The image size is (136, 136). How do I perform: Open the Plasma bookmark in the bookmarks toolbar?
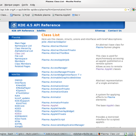pos(15,15)
